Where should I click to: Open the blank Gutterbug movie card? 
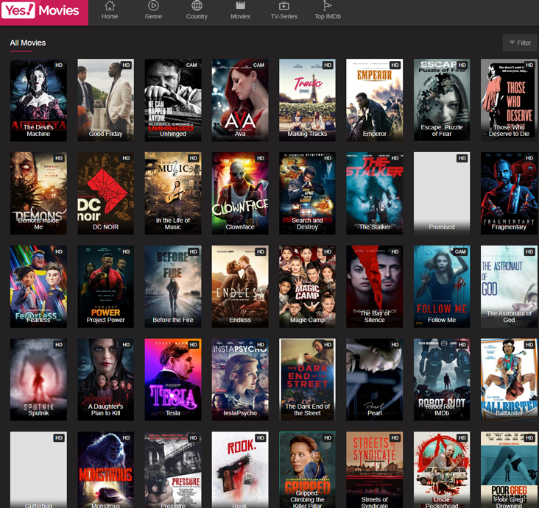pos(38,470)
